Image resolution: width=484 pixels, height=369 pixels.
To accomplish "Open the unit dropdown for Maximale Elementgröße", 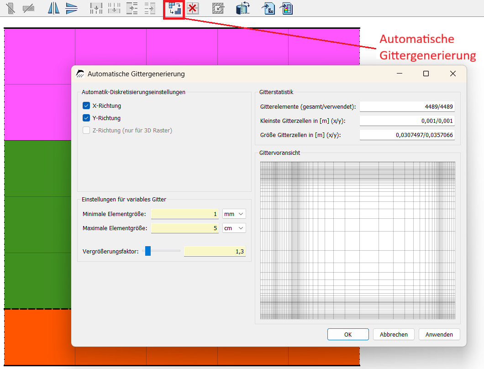I will (234, 228).
